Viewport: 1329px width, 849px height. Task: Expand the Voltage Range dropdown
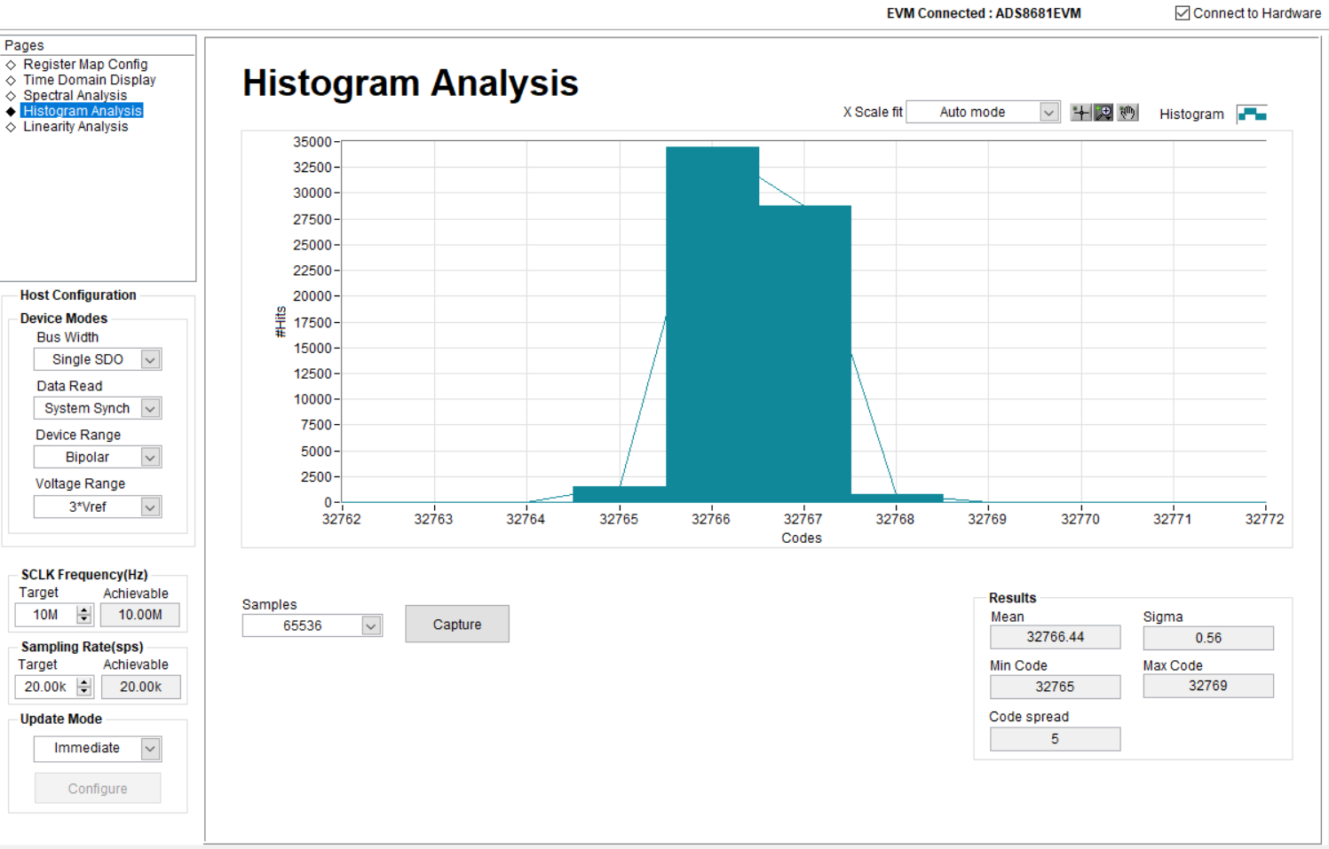(x=150, y=507)
